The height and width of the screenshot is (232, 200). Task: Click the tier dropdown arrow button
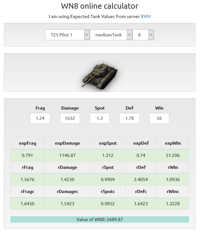pos(151,35)
